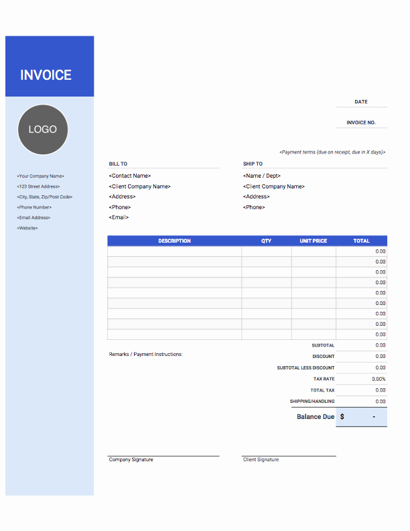410x531 pixels.
Task: Select the <123 Street Address> placeholder
Action: (38, 186)
